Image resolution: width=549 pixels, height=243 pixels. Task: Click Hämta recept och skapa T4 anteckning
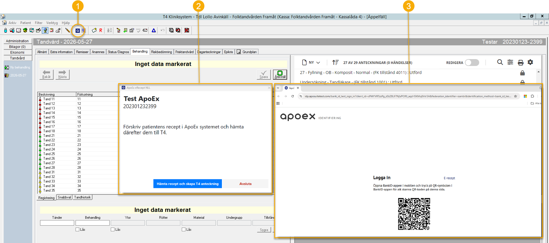click(x=187, y=184)
